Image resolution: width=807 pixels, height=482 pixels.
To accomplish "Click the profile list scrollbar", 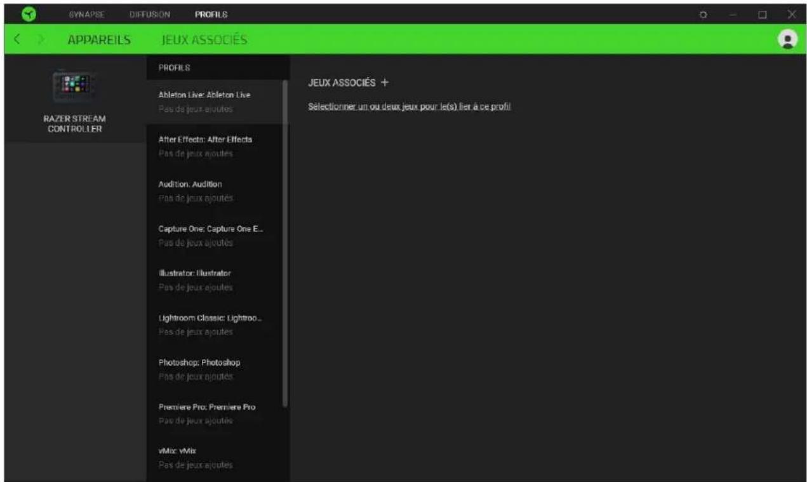I will click(285, 243).
